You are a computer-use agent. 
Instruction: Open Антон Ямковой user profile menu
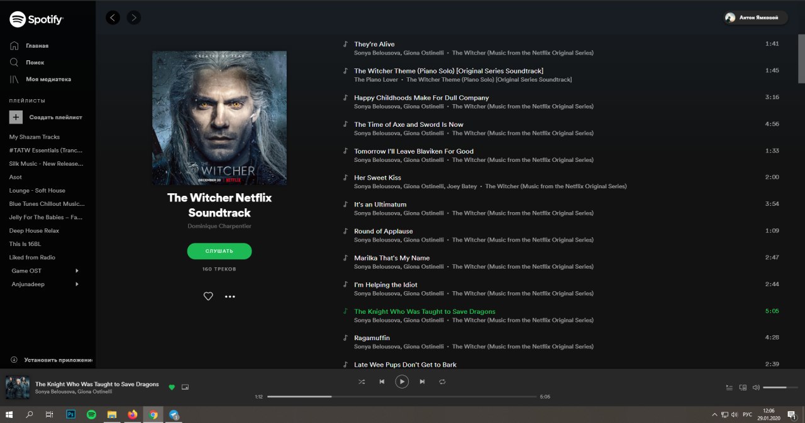click(x=755, y=18)
